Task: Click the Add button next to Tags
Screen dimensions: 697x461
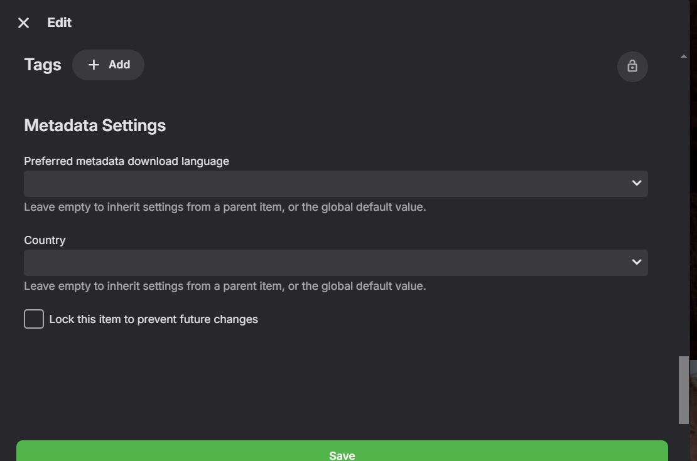Action: (109, 65)
